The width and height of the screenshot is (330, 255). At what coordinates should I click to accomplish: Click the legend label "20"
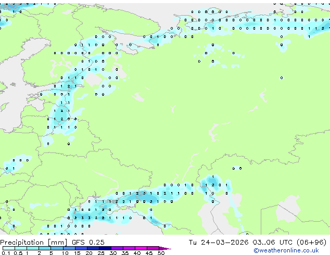89,253
